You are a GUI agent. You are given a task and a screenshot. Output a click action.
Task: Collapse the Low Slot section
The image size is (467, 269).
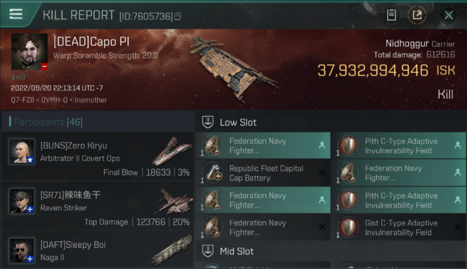coord(238,122)
